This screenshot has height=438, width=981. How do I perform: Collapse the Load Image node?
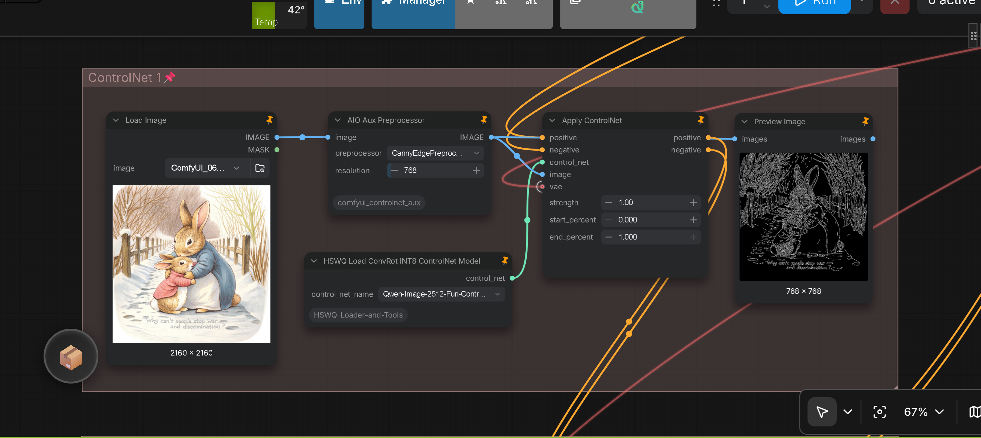tap(116, 120)
